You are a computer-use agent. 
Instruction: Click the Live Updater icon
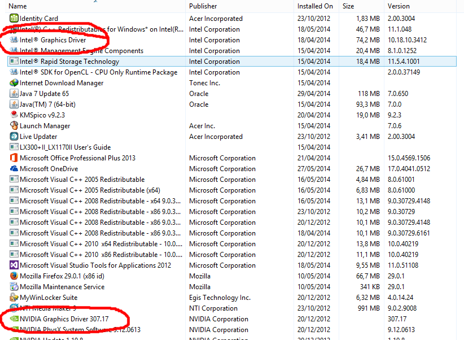point(14,136)
